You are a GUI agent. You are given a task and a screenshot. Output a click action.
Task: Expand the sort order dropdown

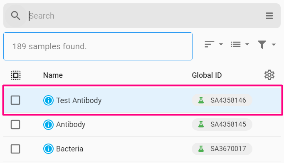pyautogui.click(x=214, y=44)
